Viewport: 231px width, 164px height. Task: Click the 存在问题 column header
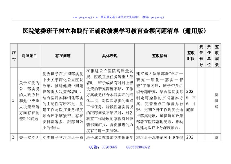click(x=63, y=56)
